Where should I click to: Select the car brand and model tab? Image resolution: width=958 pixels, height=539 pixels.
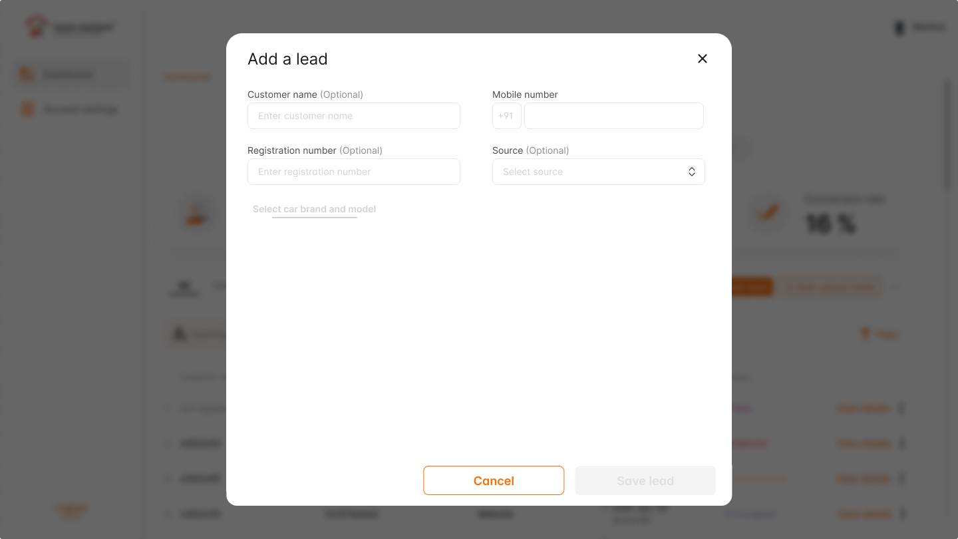point(314,209)
